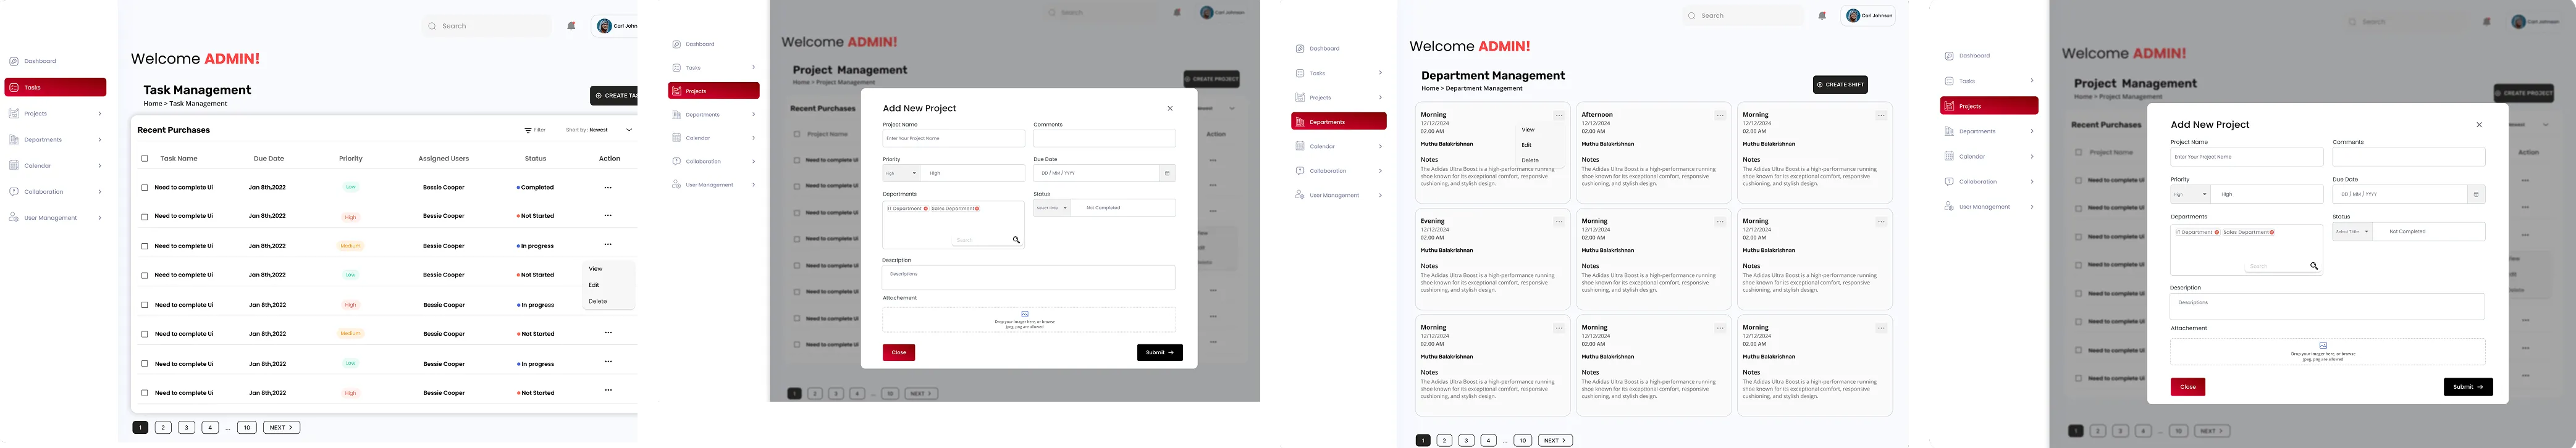The image size is (2576, 448).
Task: Open Carl Johnson's profile avatar on the Department Management screen
Action: (x=1852, y=16)
